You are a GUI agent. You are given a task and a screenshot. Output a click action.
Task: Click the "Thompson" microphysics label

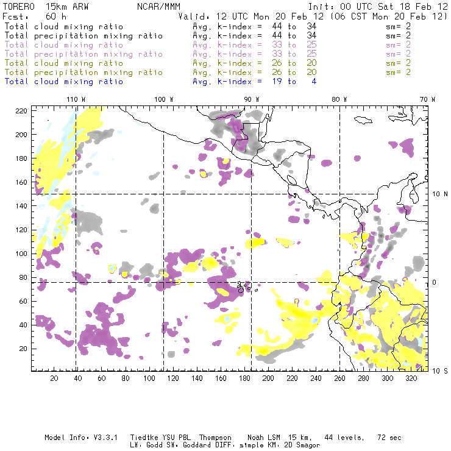pyautogui.click(x=215, y=438)
